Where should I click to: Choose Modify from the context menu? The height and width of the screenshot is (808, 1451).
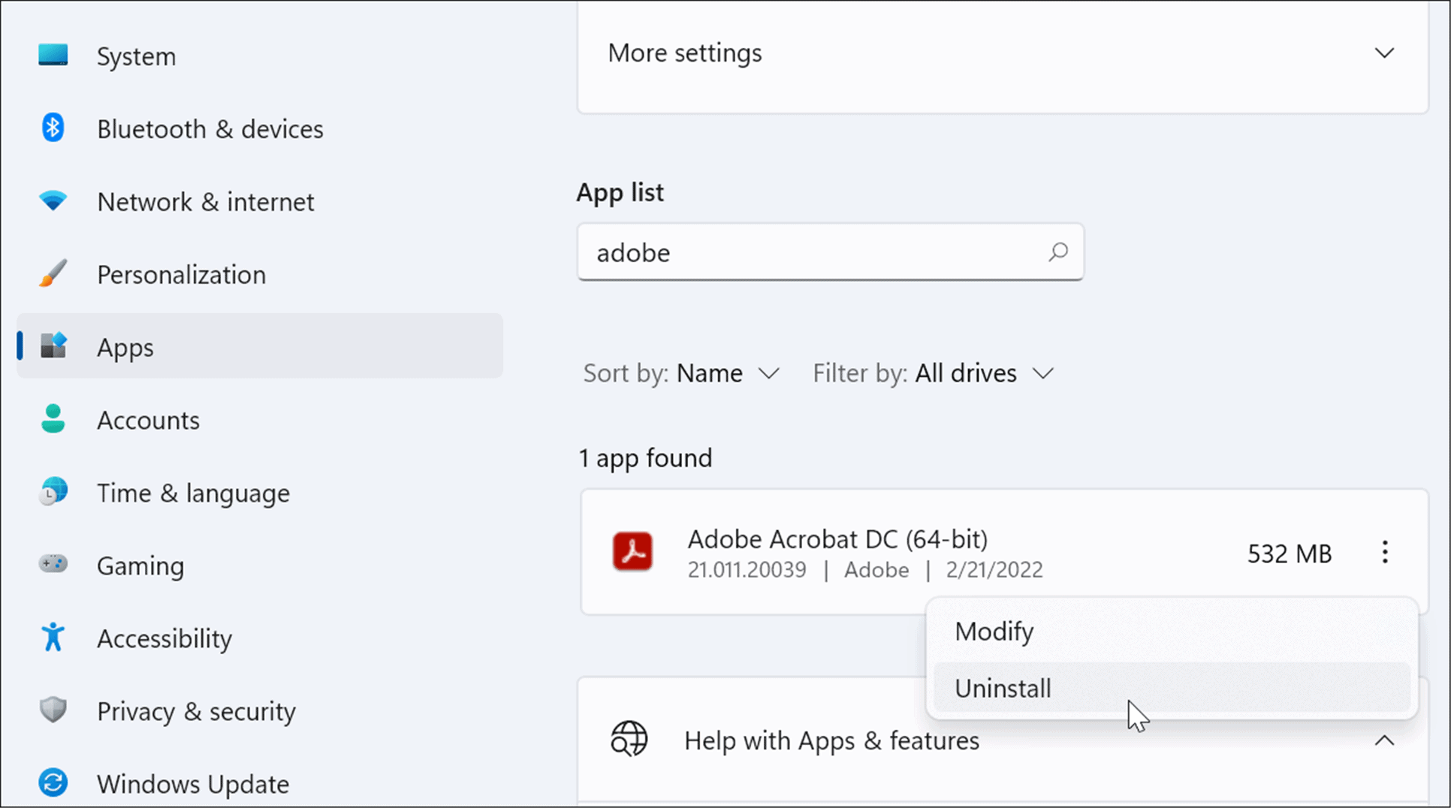click(994, 632)
